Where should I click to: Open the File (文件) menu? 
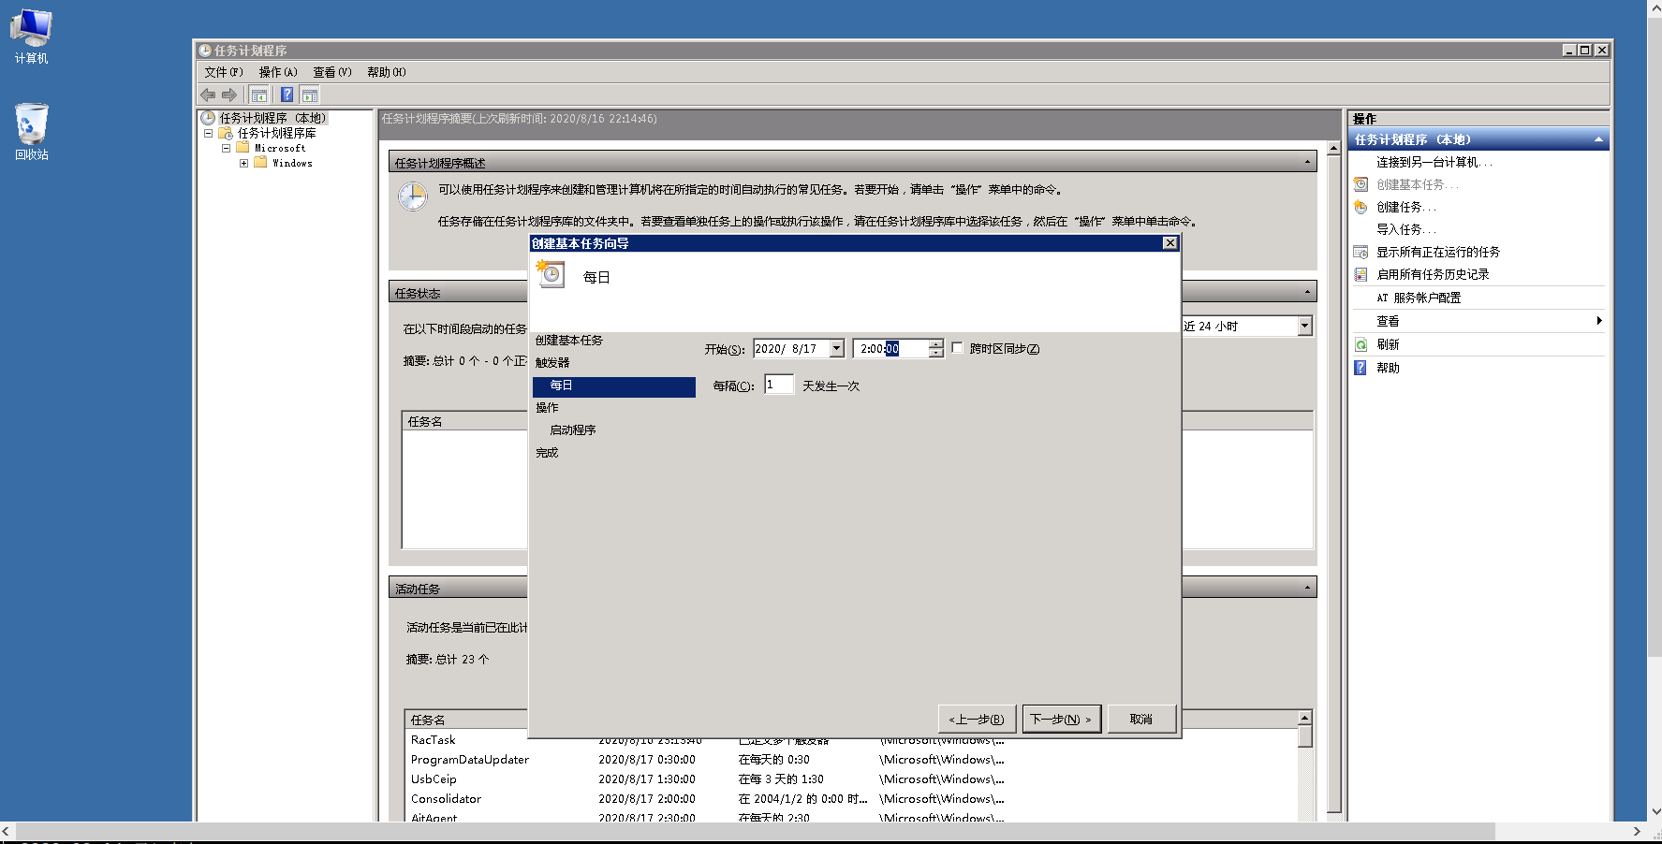(223, 72)
